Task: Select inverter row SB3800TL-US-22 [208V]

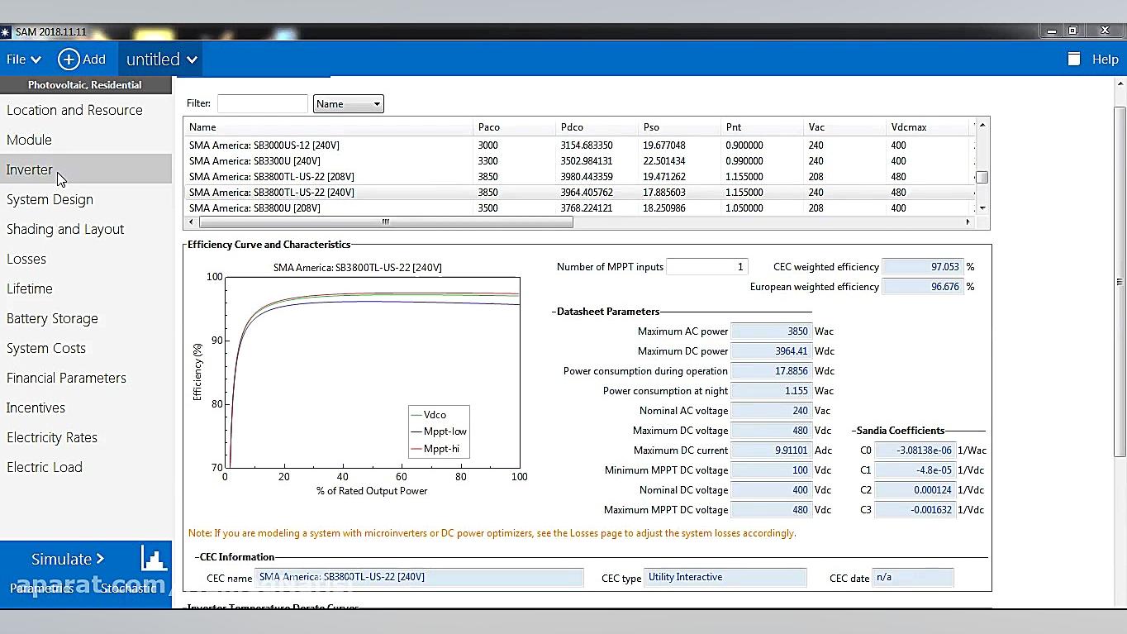Action: pos(579,177)
